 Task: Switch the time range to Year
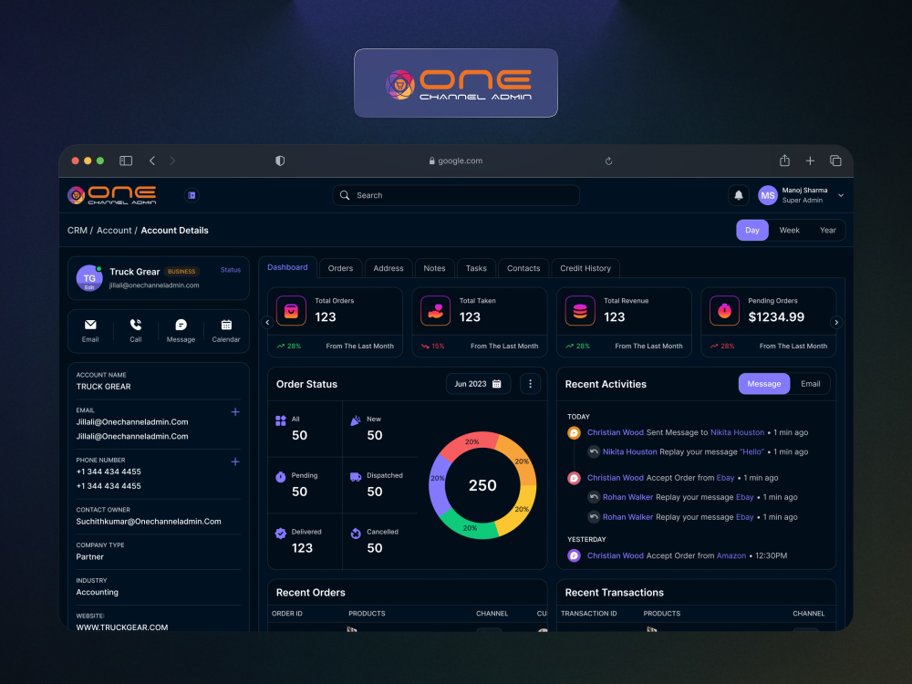(828, 231)
